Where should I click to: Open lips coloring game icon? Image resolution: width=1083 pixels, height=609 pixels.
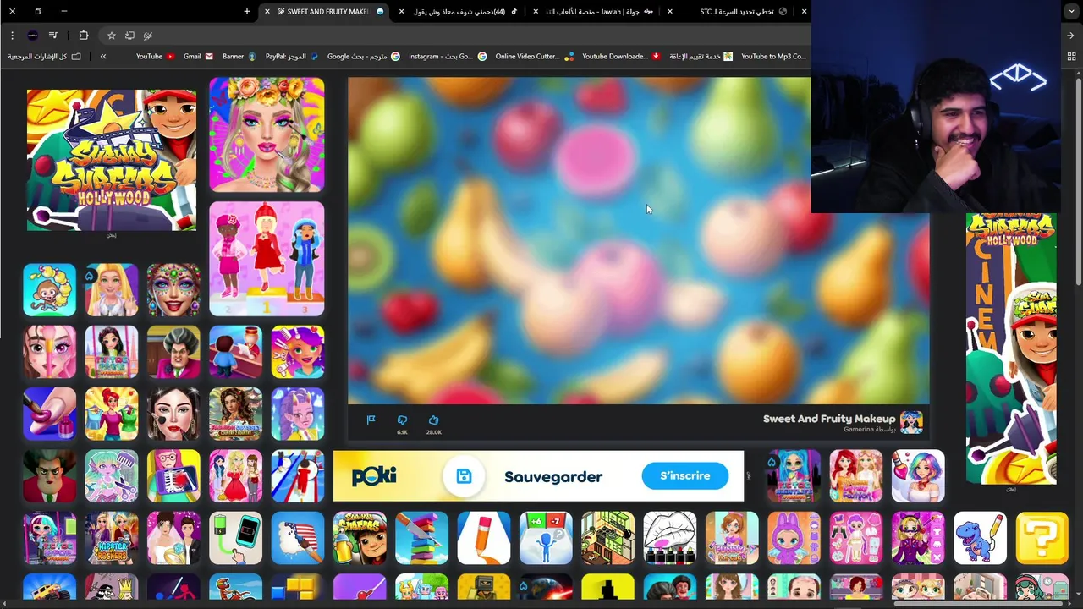pyautogui.click(x=669, y=538)
